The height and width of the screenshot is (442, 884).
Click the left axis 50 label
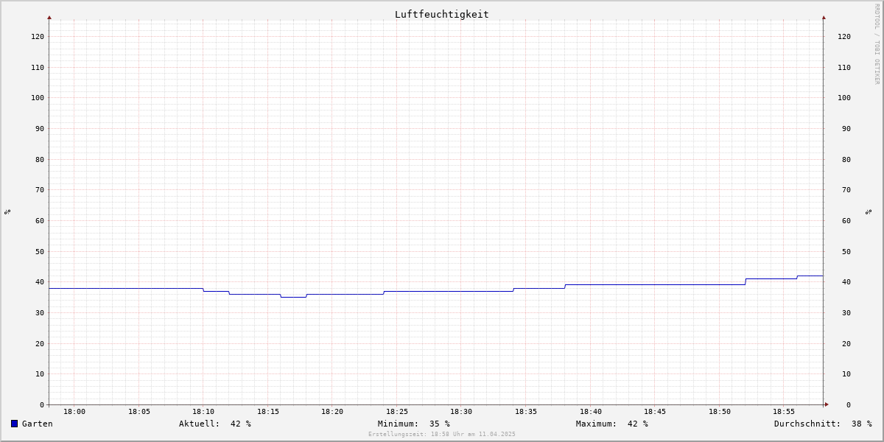point(40,251)
